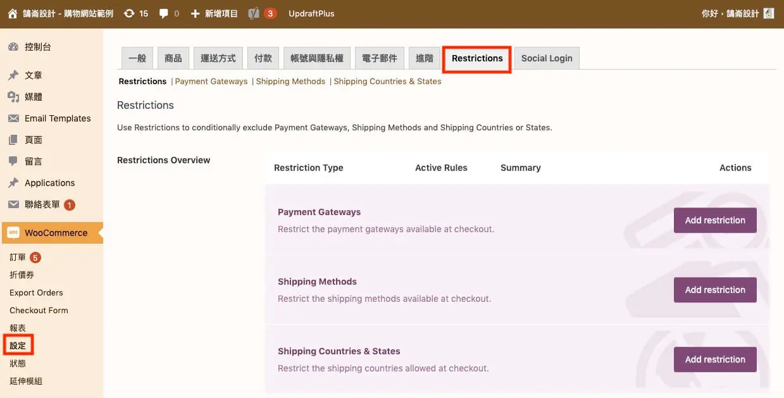Open 訂單 under WooCommerce
784x398 pixels.
[x=18, y=258]
